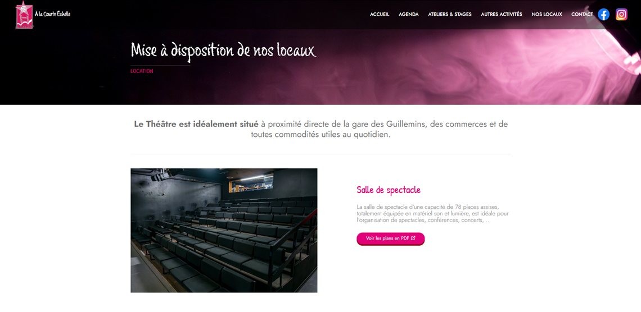Open the Agenda menu item
The image size is (641, 312).
tap(408, 14)
